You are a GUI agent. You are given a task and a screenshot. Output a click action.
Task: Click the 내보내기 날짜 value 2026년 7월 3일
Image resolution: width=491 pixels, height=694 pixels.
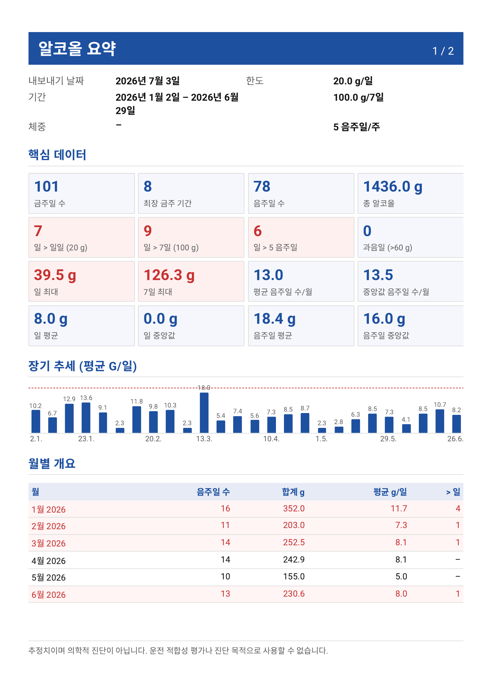[x=148, y=81]
